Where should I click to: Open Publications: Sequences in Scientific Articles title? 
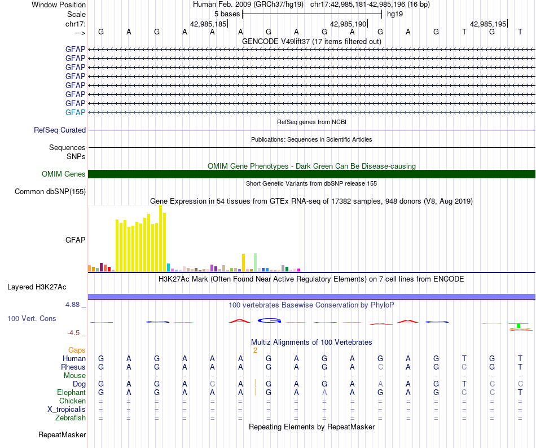(311, 139)
